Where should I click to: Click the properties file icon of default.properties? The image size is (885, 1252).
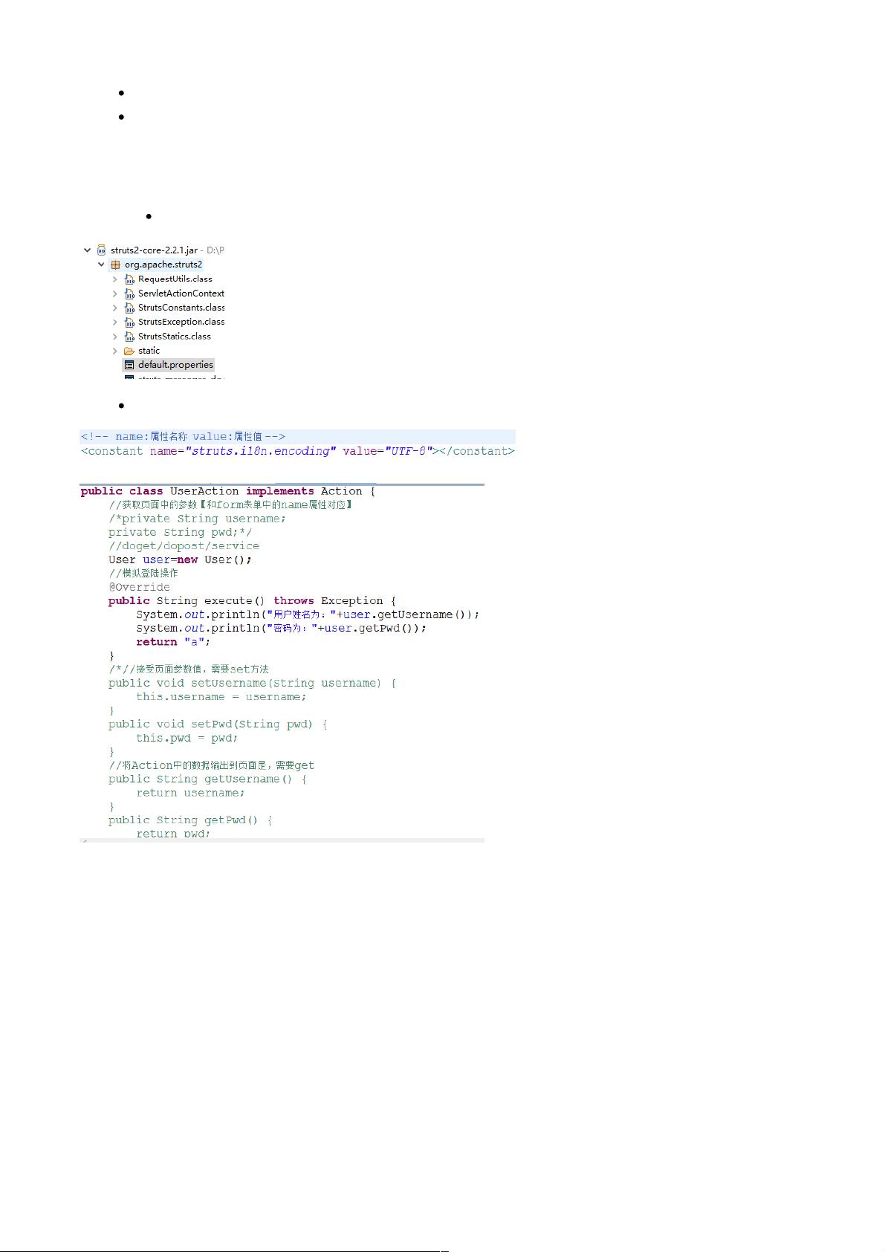point(129,365)
